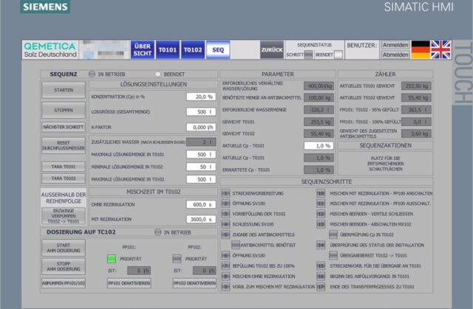Click the indicator for Schliessung SV100
Image resolution: width=473 pixels, height=309 pixels.
tap(225, 224)
